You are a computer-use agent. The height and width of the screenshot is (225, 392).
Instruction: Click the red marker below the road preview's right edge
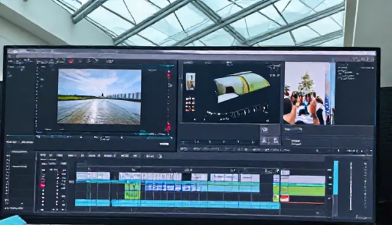168,127
